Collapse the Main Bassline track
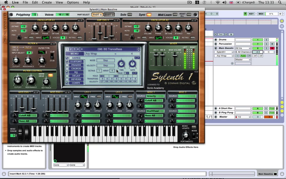The width and height of the screenshot is (286, 179). point(216,48)
